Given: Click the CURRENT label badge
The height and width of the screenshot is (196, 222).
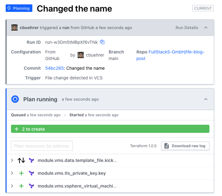Looking at the screenshot, I should point(203,8).
